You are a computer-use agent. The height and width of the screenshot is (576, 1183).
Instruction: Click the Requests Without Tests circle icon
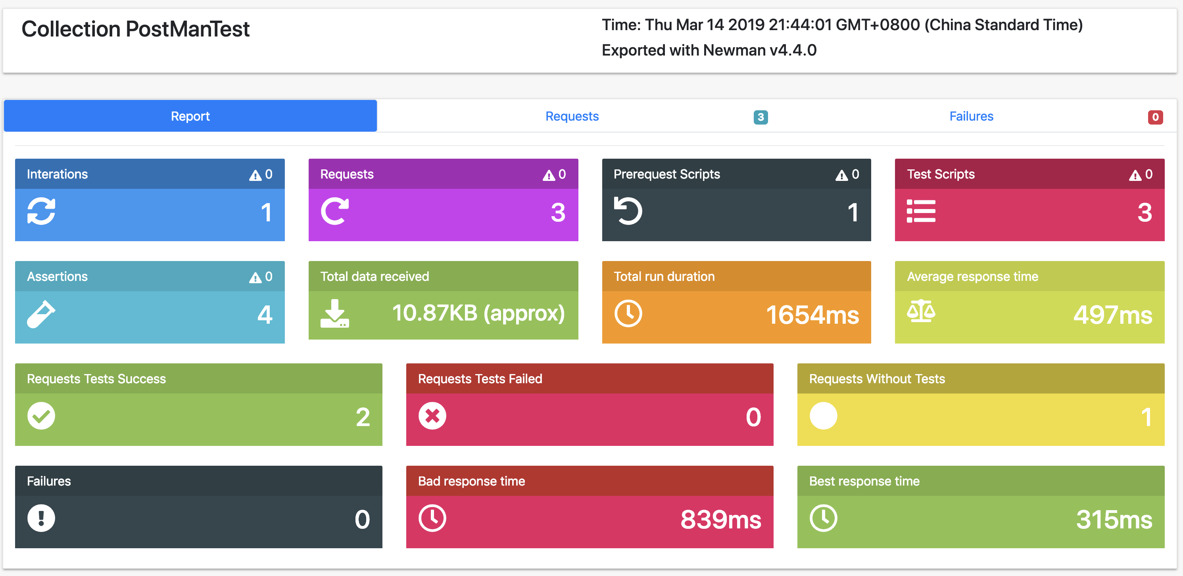(824, 416)
